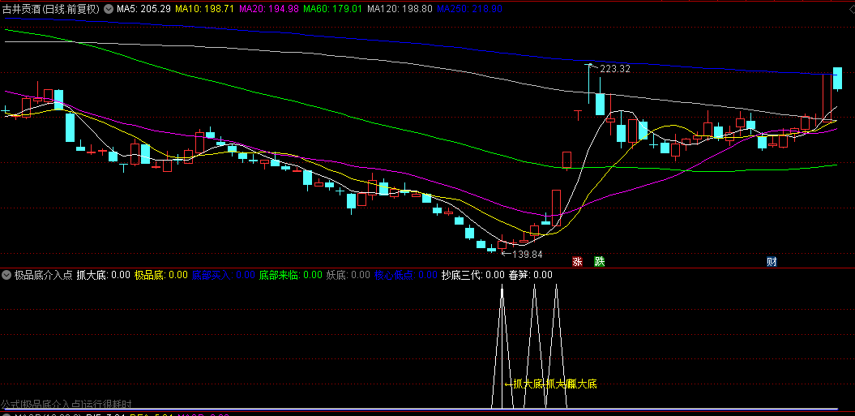This screenshot has width=855, height=416.
Task: Click the tall red candlestick below MA250 line
Action: tap(826, 96)
